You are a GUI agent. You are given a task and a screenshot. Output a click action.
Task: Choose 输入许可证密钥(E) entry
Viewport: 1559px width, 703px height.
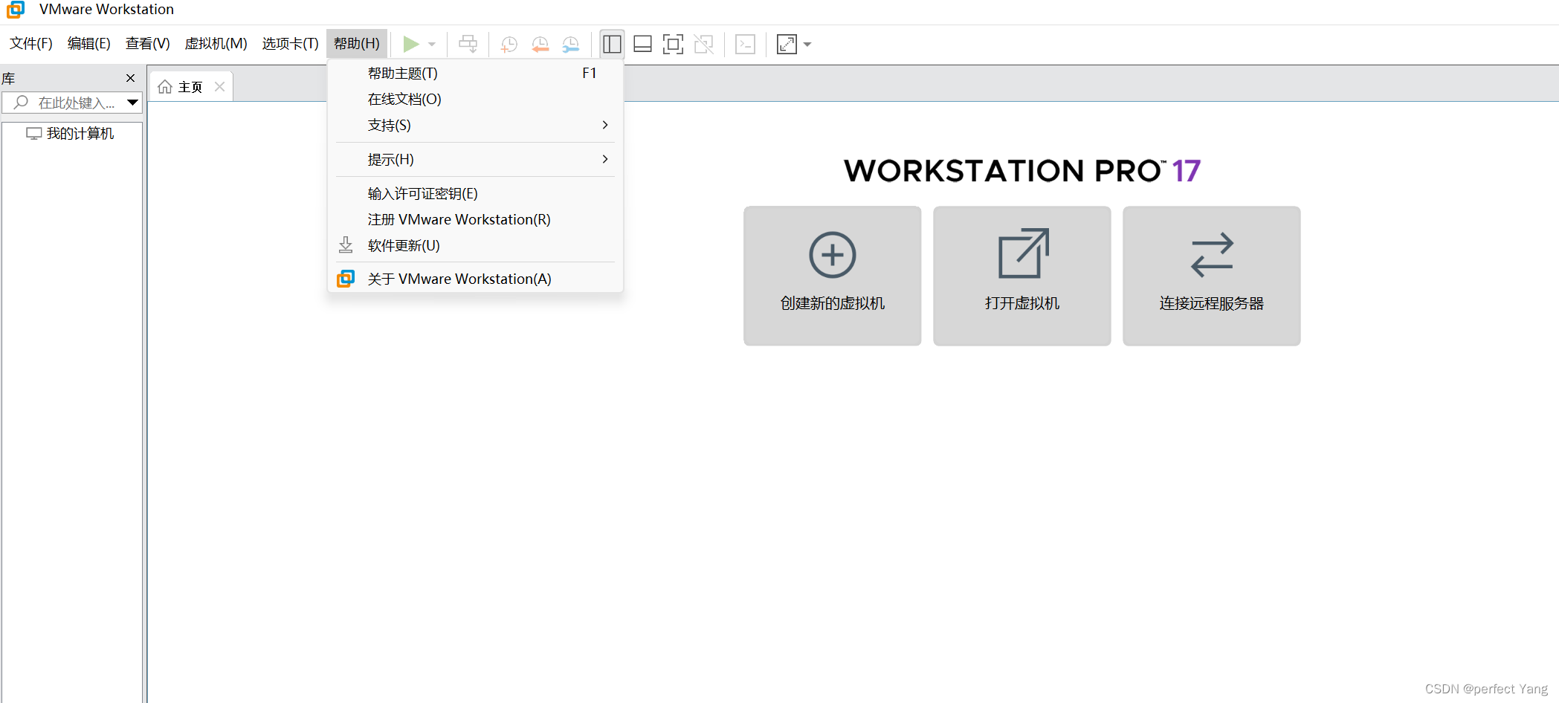[x=476, y=194]
